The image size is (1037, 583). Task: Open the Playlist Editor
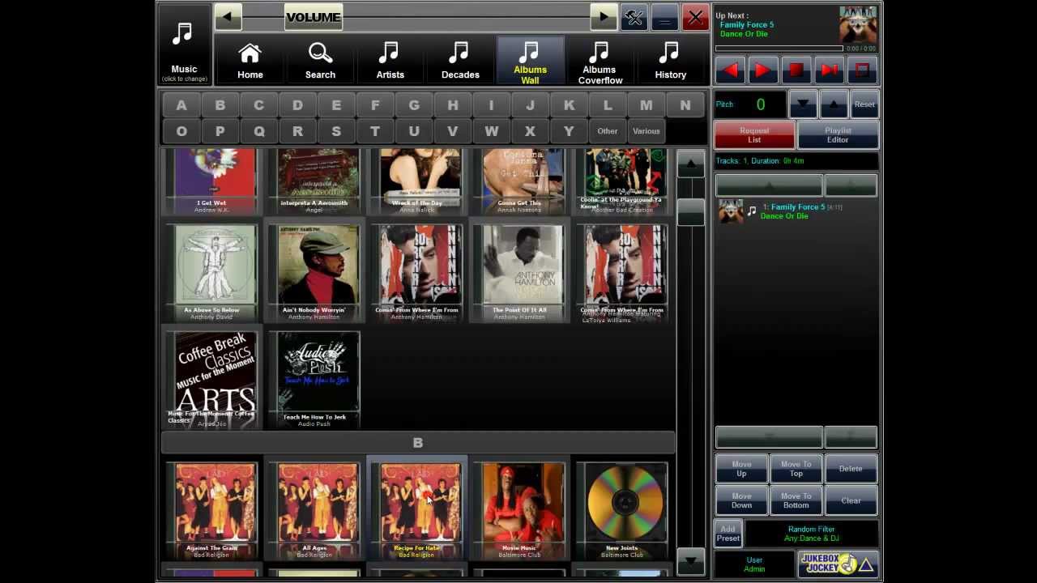pos(838,135)
